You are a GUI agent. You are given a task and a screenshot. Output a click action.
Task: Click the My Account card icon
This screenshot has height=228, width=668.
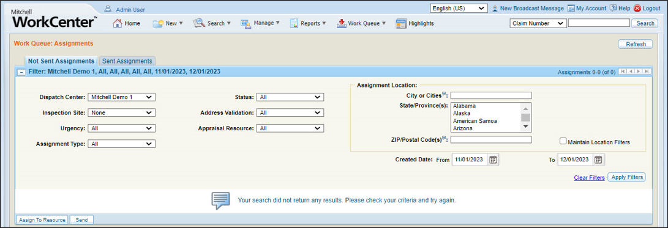[x=571, y=8]
